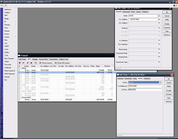The width and height of the screenshot is (178, 139).
Task: Click Cancel in lower NAT Rule window
Action: [x=169, y=82]
